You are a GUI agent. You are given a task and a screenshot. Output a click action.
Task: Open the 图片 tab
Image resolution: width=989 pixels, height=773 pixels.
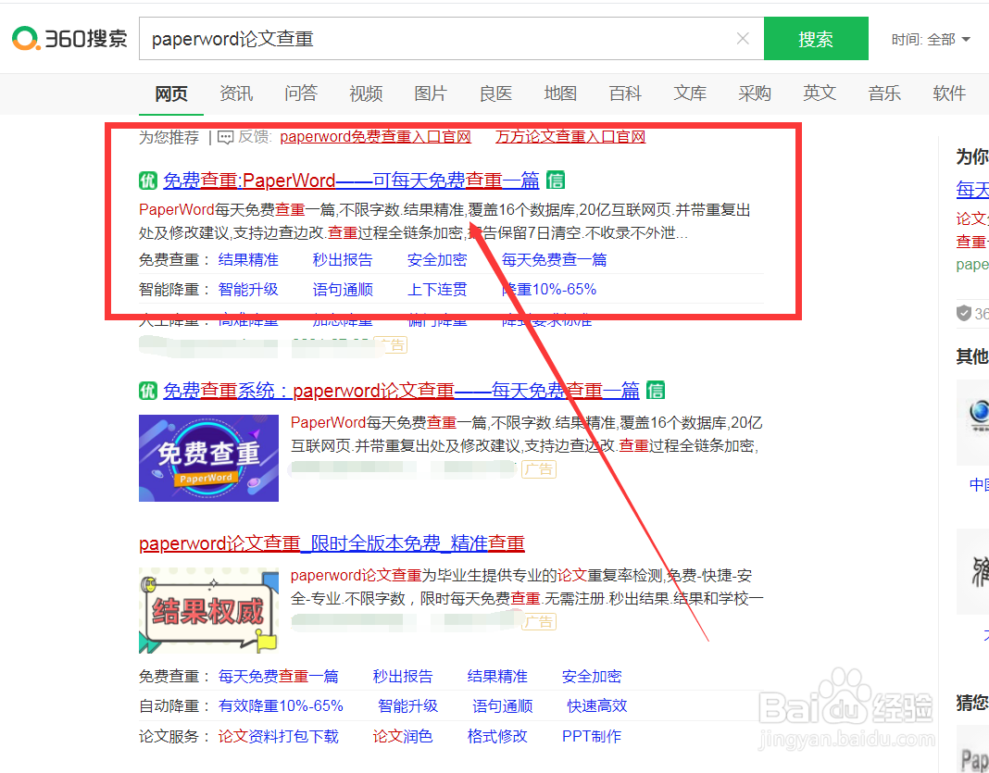tap(431, 94)
